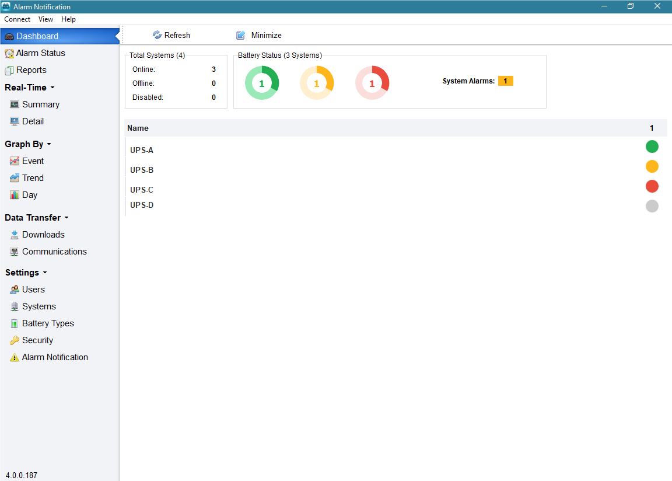
Task: Click the orange System Alarms count badge
Action: point(505,81)
